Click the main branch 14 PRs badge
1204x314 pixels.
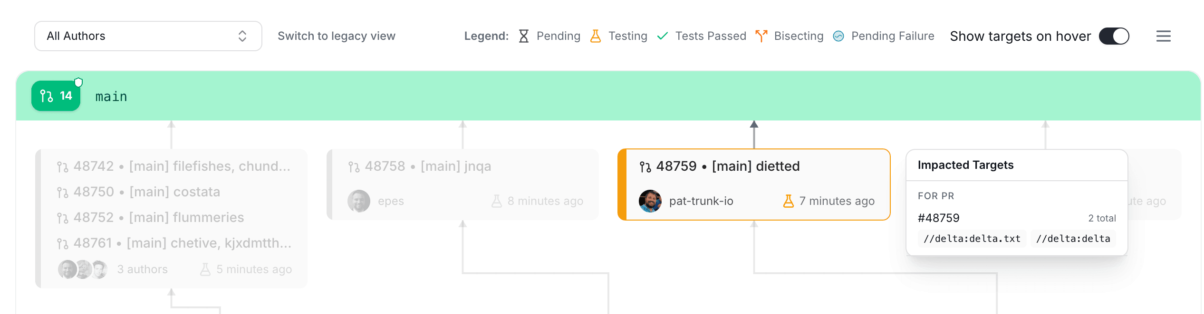pos(56,96)
